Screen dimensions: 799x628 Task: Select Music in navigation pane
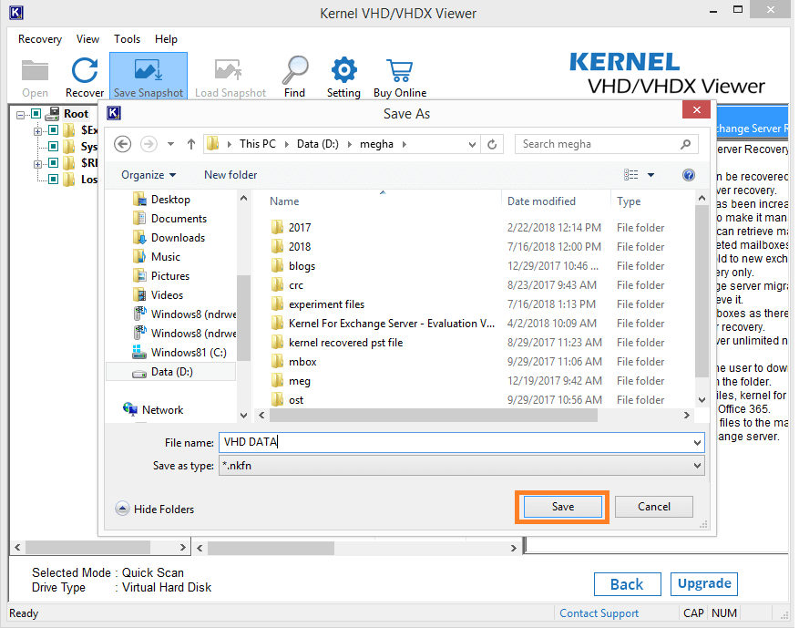(157, 257)
